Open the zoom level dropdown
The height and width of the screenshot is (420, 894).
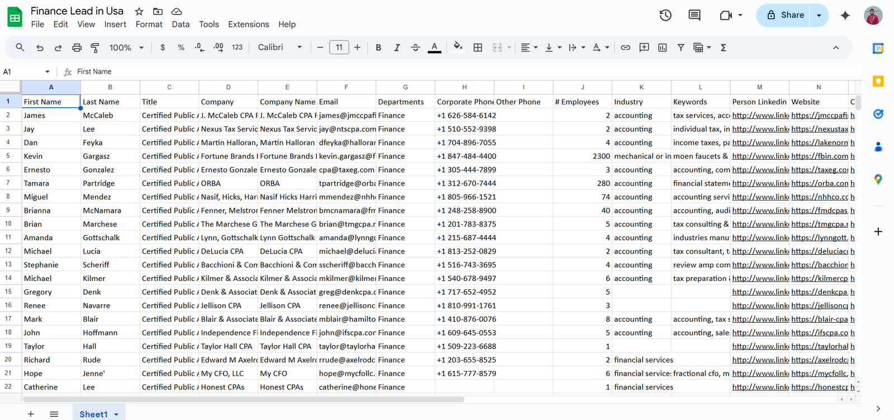pyautogui.click(x=127, y=47)
